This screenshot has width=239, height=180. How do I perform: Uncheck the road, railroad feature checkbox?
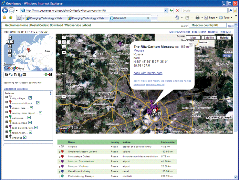tap(30, 122)
